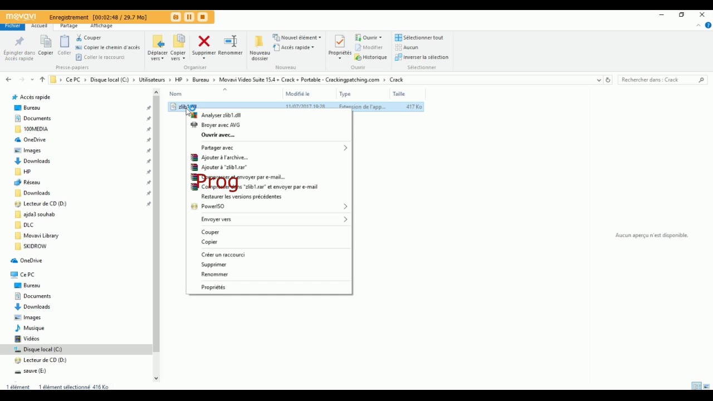Click the Rechercher dans : Crack field

point(662,80)
